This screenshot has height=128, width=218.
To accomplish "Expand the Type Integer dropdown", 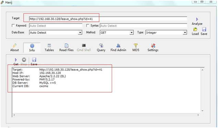I will pos(185,33).
